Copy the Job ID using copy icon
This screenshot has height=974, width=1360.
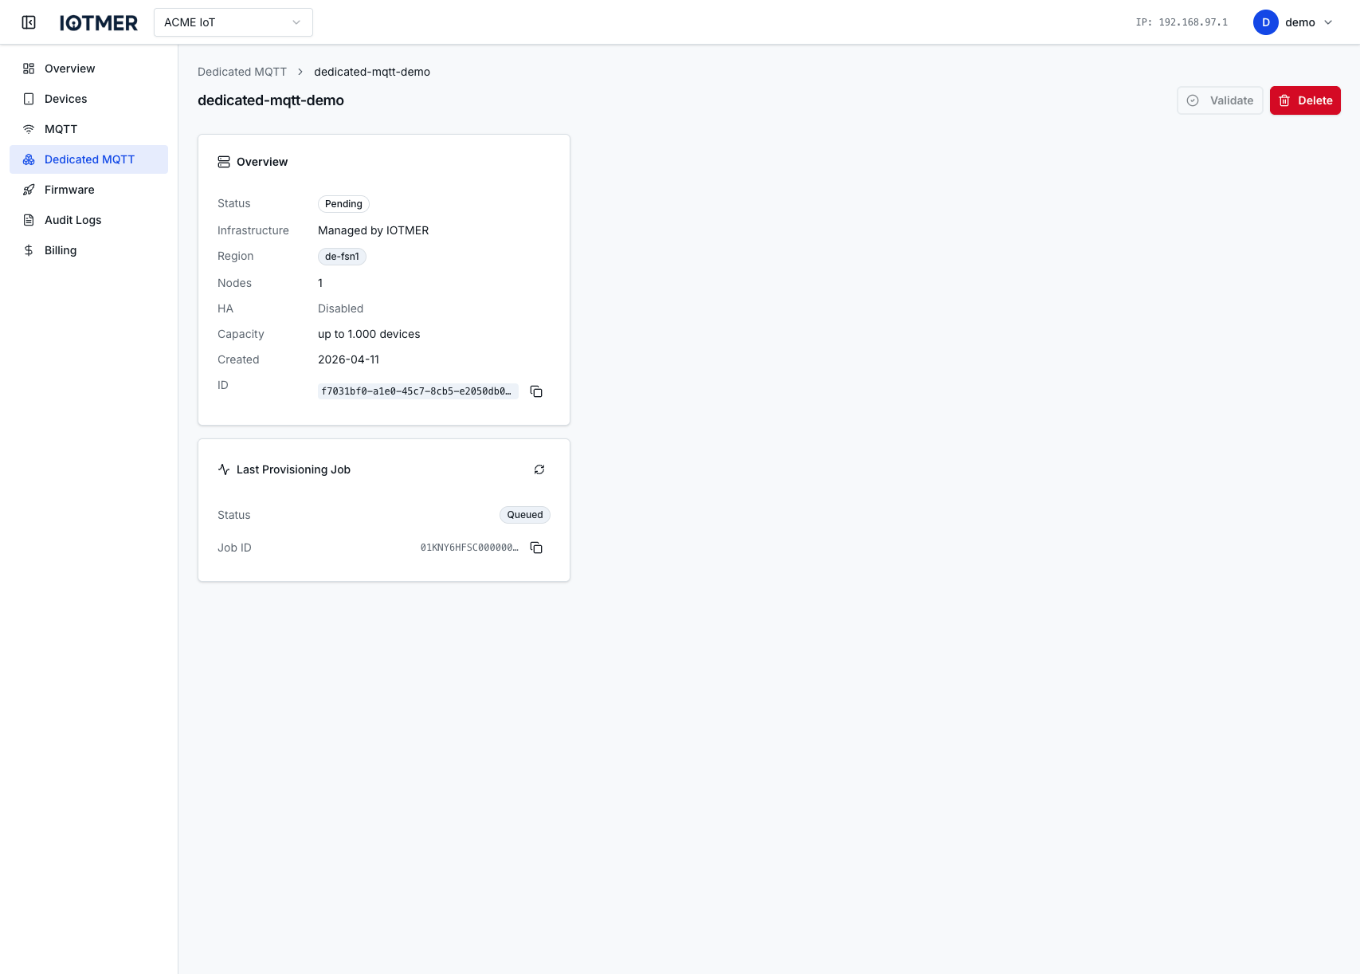click(536, 548)
